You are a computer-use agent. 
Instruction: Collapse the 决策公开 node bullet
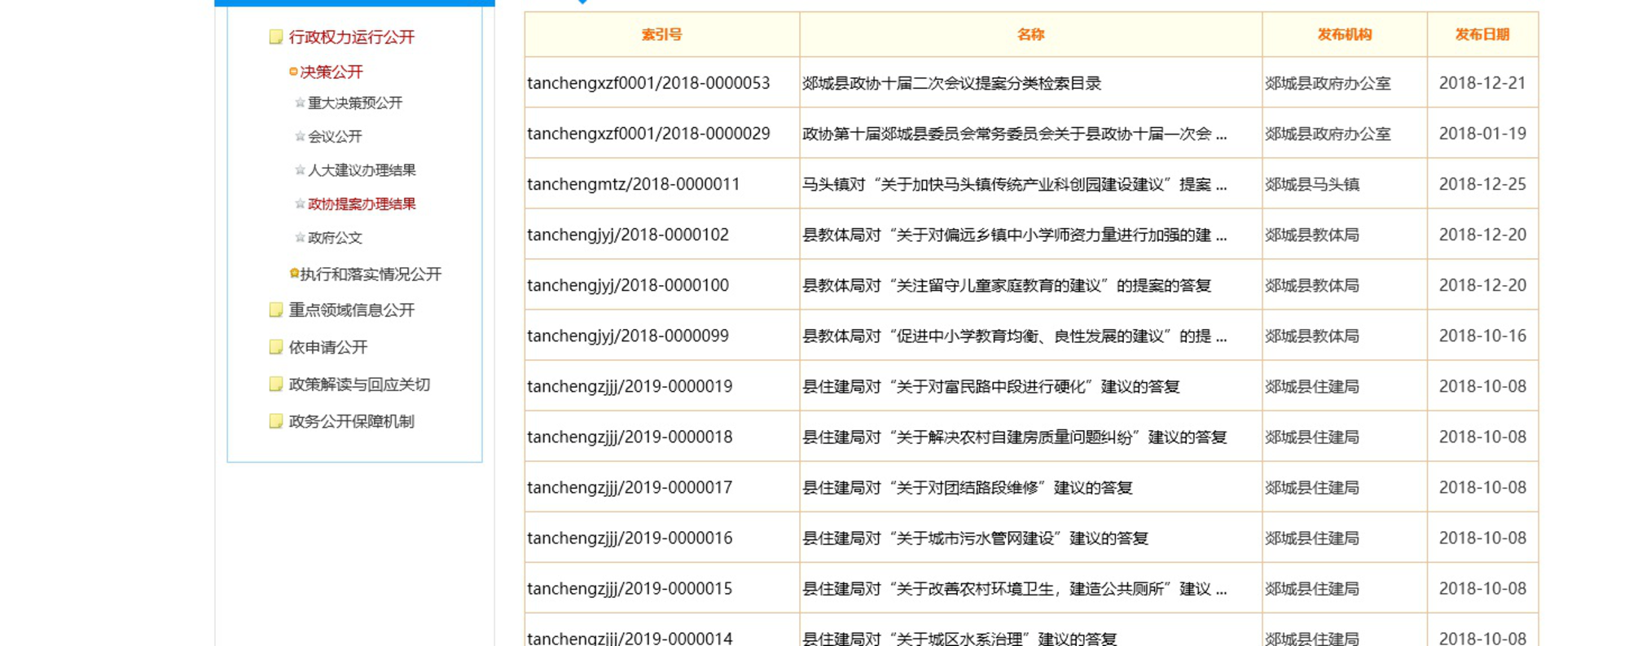[x=293, y=72]
